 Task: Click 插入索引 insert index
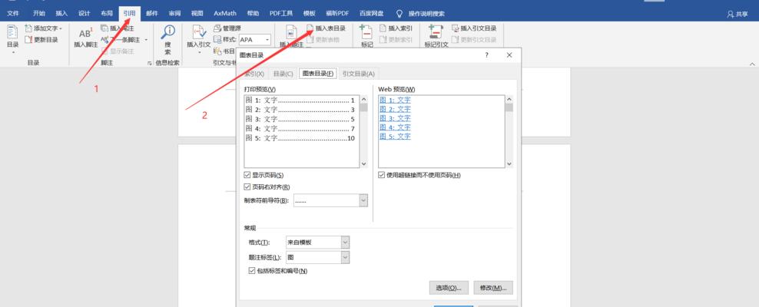[x=396, y=29]
